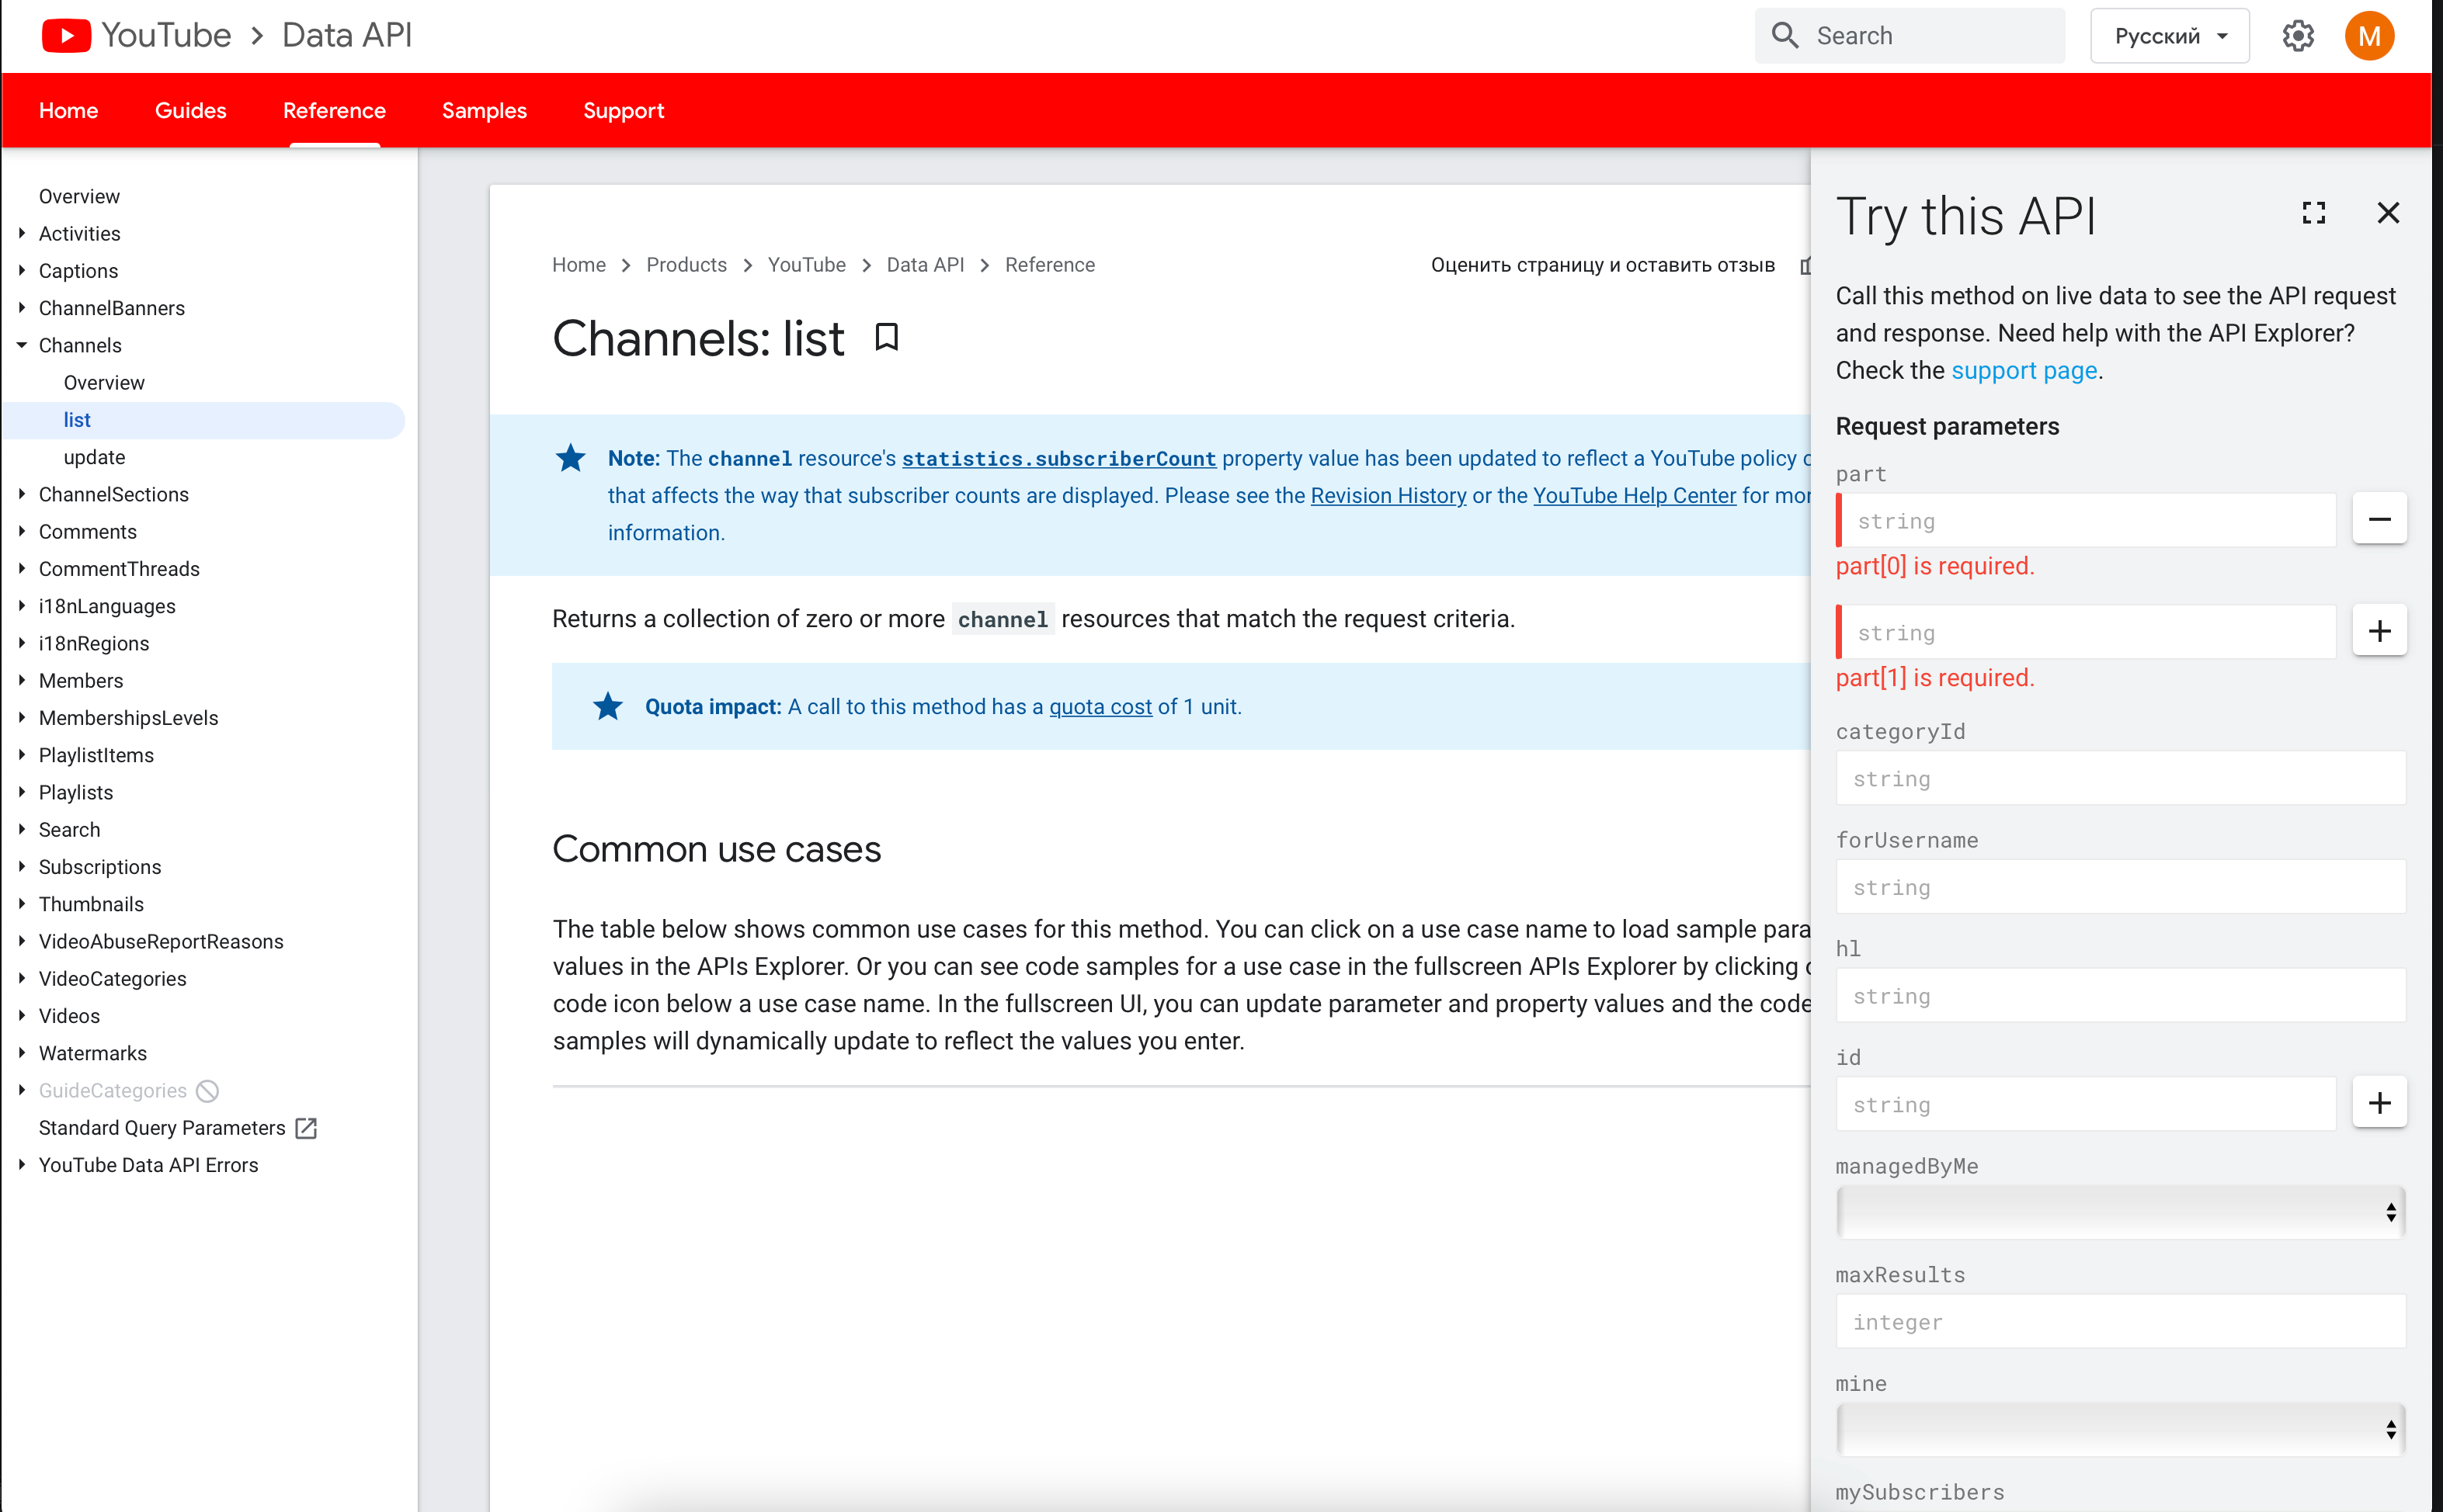This screenshot has width=2443, height=1512.
Task: Click the forUsername string input
Action: coord(2120,887)
